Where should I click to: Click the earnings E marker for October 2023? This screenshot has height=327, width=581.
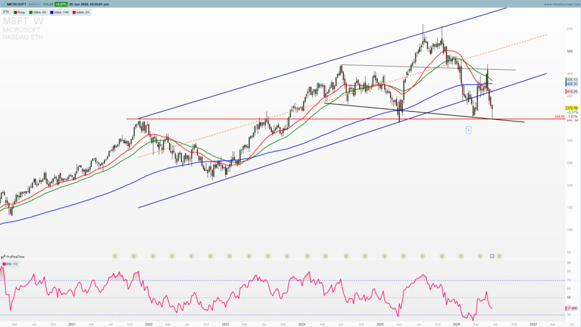[287, 256]
